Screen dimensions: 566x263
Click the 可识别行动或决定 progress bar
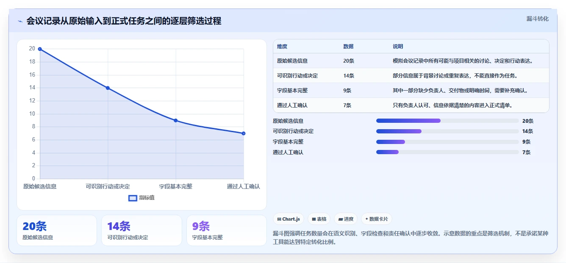(x=447, y=131)
